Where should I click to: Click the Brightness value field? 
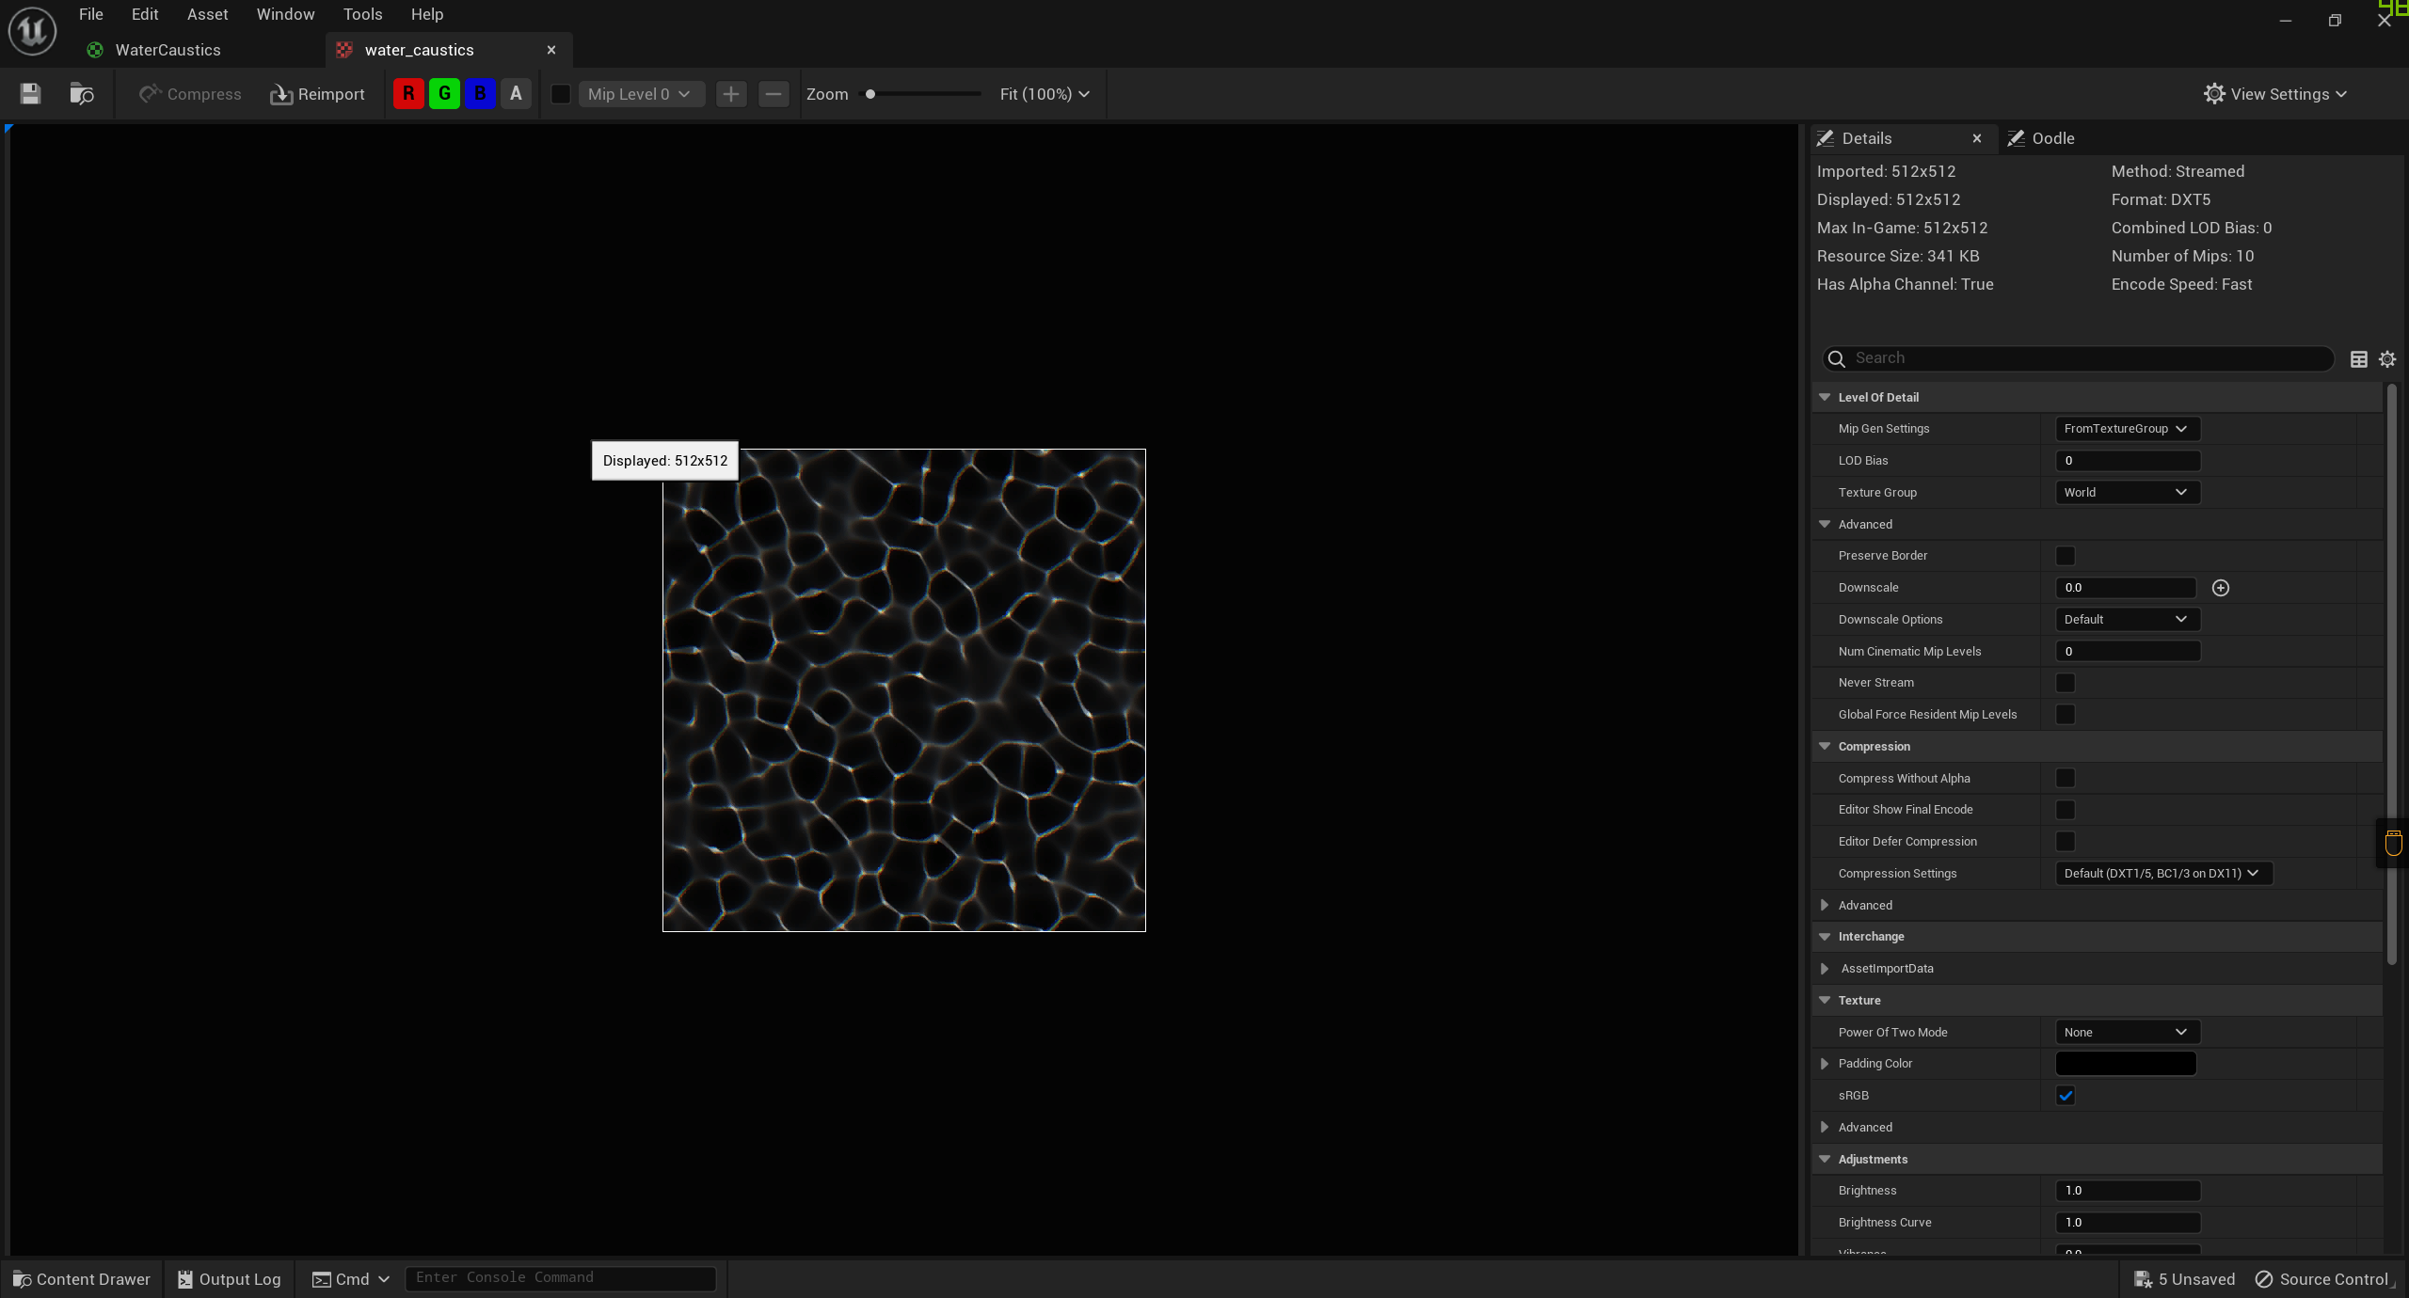point(2127,1191)
